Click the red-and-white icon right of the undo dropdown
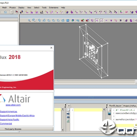Image resolution: width=137 pixels, height=137 pixels. click(16, 12)
